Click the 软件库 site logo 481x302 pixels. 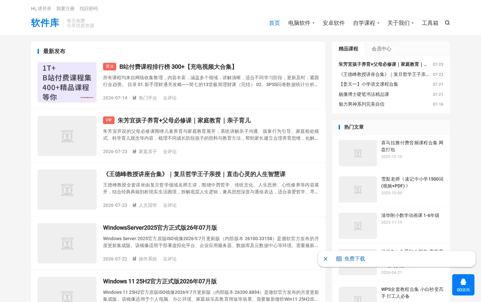pos(45,23)
